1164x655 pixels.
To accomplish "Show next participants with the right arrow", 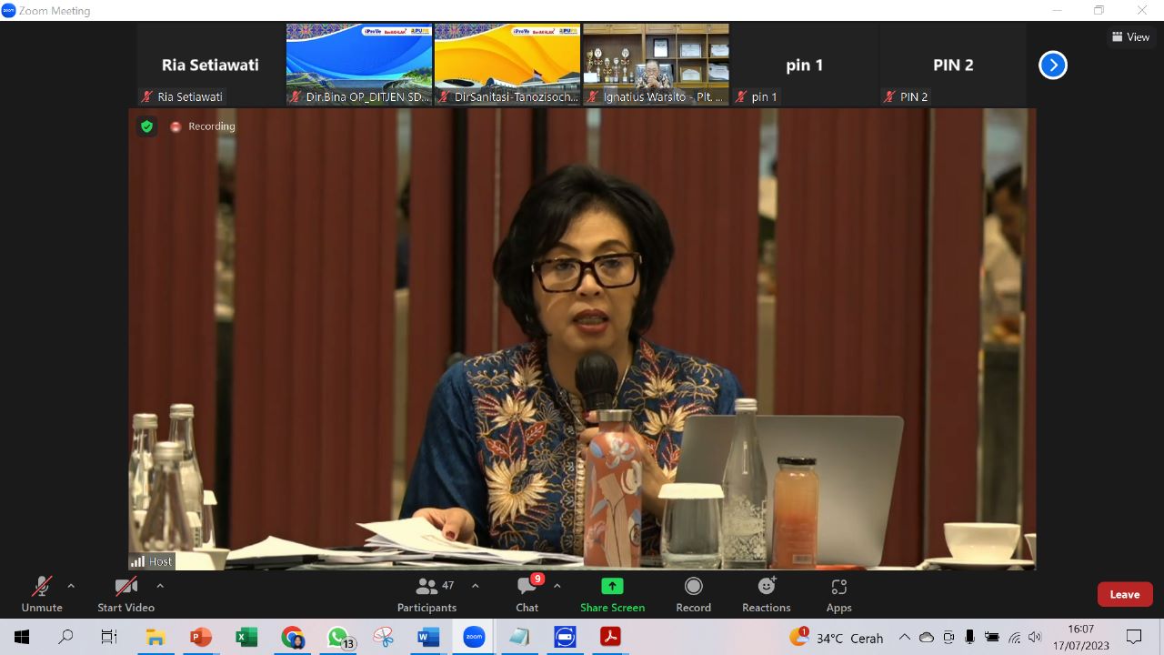I will [1052, 65].
